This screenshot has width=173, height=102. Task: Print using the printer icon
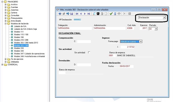pos(119,14)
